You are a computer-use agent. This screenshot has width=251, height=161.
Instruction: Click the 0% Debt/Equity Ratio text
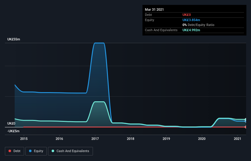click(x=198, y=25)
